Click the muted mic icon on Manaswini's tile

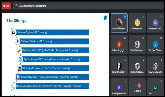pos(161,17)
